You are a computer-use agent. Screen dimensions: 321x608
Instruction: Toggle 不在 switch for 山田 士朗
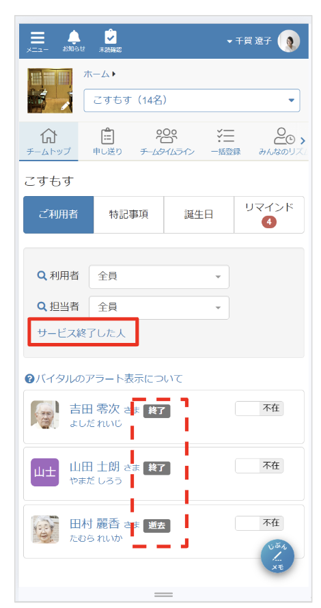click(x=260, y=466)
